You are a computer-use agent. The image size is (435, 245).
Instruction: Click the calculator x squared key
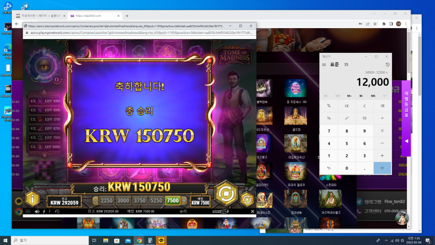[346, 118]
